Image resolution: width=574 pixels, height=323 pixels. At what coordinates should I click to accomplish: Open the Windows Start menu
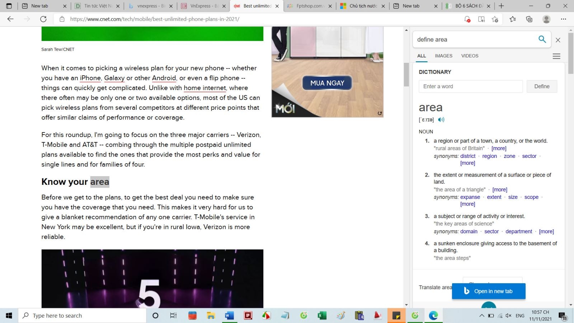[9, 315]
